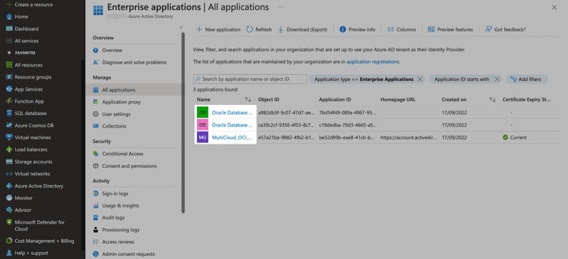Click the App Services icon
The width and height of the screenshot is (568, 259).
(9, 89)
